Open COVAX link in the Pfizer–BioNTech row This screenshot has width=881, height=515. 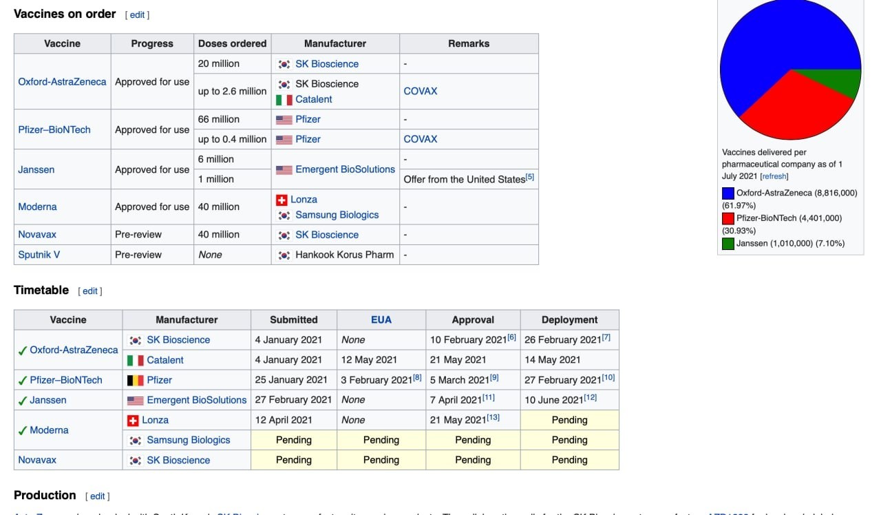point(421,139)
